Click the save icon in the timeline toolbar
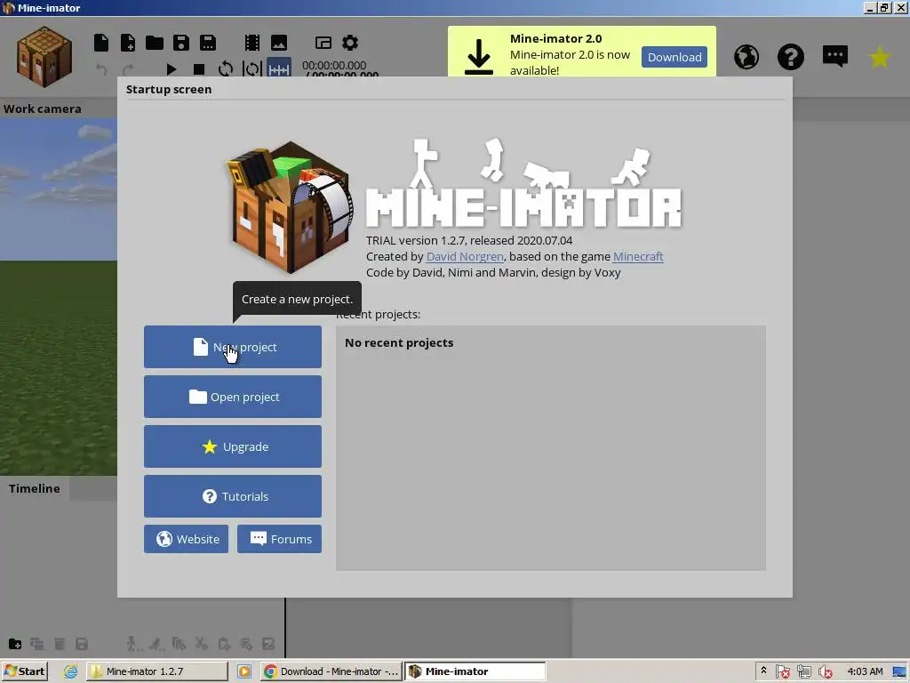 coord(82,644)
